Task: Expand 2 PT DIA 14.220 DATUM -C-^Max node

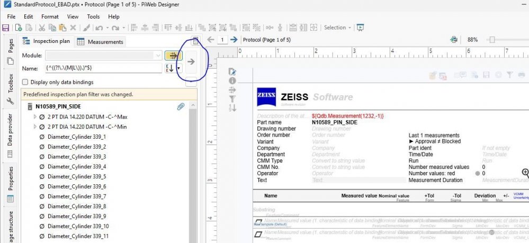Action: (35, 116)
